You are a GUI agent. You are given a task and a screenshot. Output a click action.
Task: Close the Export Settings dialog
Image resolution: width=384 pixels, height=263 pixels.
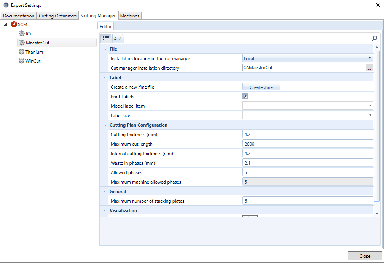point(365,256)
